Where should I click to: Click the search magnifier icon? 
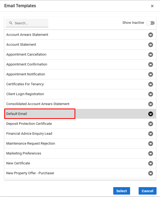pyautogui.click(x=11, y=23)
